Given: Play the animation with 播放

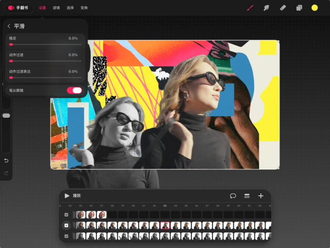Looking at the screenshot, I should [x=73, y=196].
